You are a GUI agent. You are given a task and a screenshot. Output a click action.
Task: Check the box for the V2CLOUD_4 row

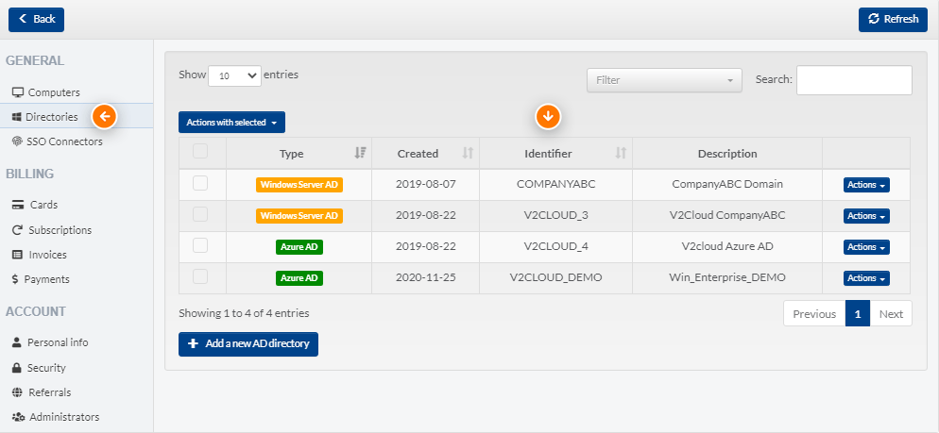(200, 245)
